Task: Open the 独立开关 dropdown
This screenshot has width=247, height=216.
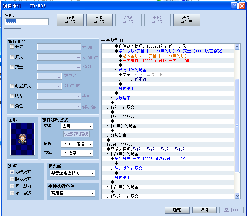Action: tap(49, 86)
